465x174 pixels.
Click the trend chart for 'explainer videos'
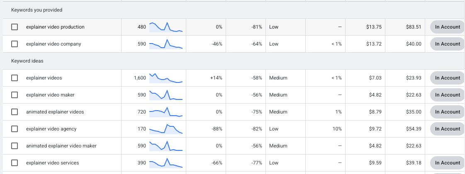pyautogui.click(x=166, y=78)
